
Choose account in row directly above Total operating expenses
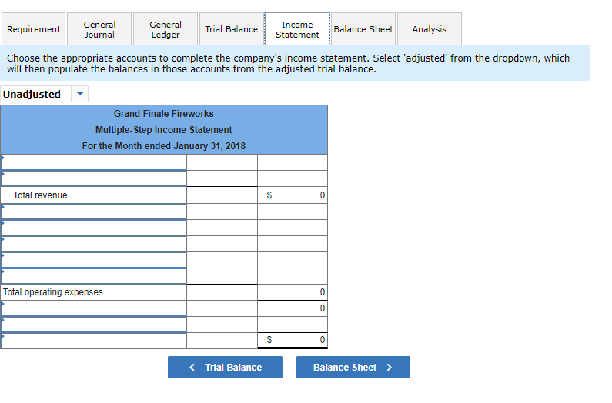[94, 276]
